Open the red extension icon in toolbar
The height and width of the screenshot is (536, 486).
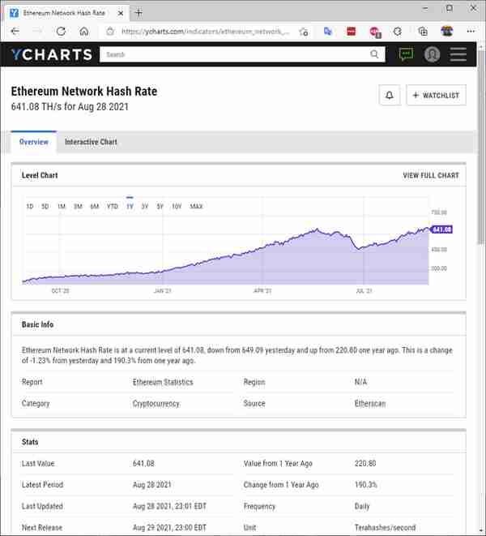[351, 32]
